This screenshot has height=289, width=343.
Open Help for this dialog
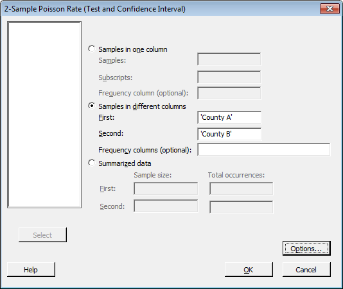click(x=31, y=270)
